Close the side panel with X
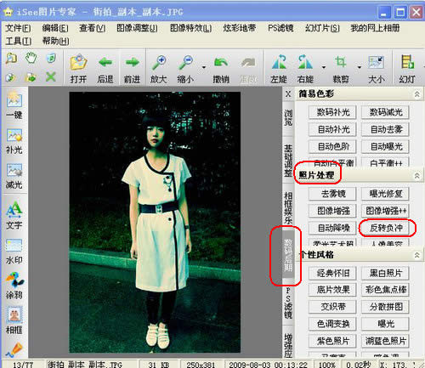The height and width of the screenshot is (368, 425). tap(288, 93)
